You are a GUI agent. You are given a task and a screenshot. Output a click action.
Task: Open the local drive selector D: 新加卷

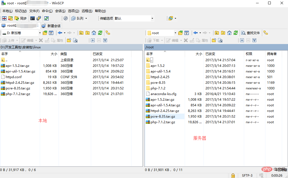(x=21, y=33)
